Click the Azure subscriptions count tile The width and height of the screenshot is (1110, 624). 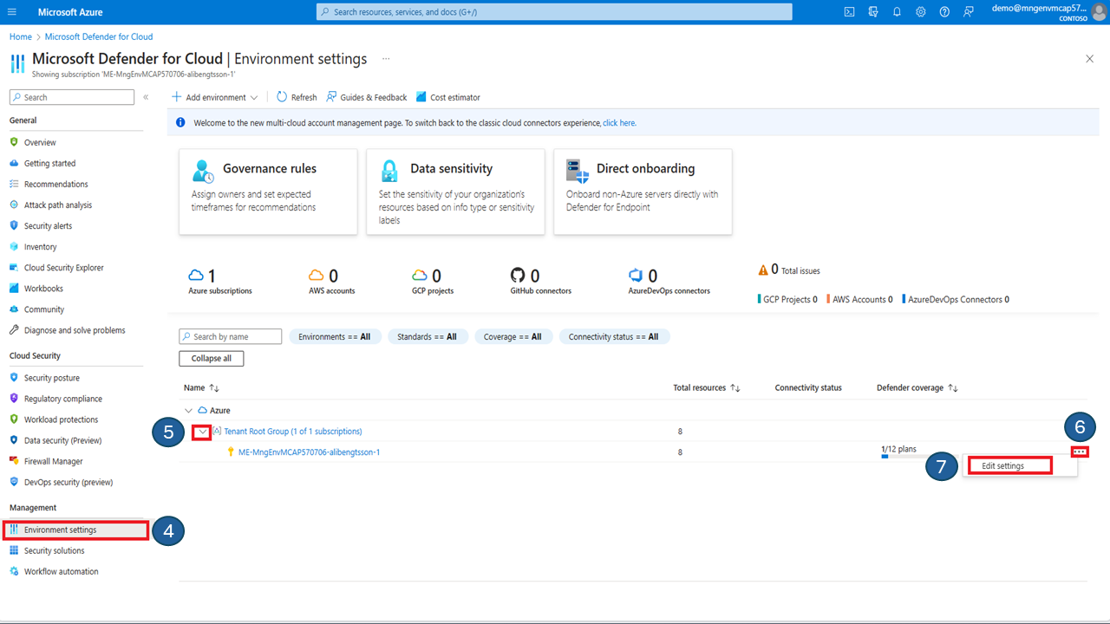pyautogui.click(x=220, y=281)
